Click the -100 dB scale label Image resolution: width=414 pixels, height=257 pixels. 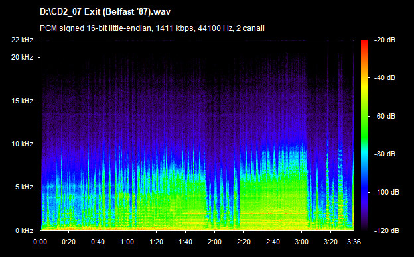pos(387,193)
